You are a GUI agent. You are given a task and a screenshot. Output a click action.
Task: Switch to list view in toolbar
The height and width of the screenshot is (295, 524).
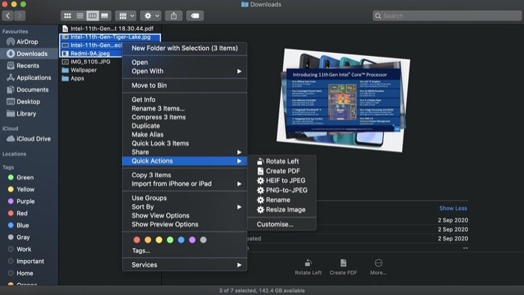tap(80, 16)
